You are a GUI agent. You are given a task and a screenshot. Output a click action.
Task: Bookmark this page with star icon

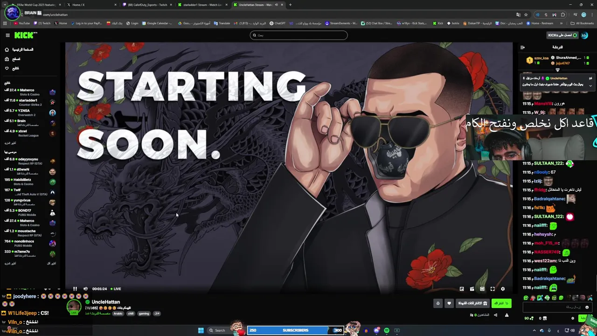point(526,14)
